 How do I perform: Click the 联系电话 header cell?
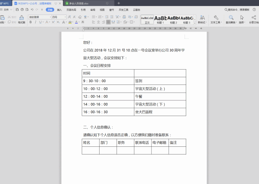pos(143,143)
